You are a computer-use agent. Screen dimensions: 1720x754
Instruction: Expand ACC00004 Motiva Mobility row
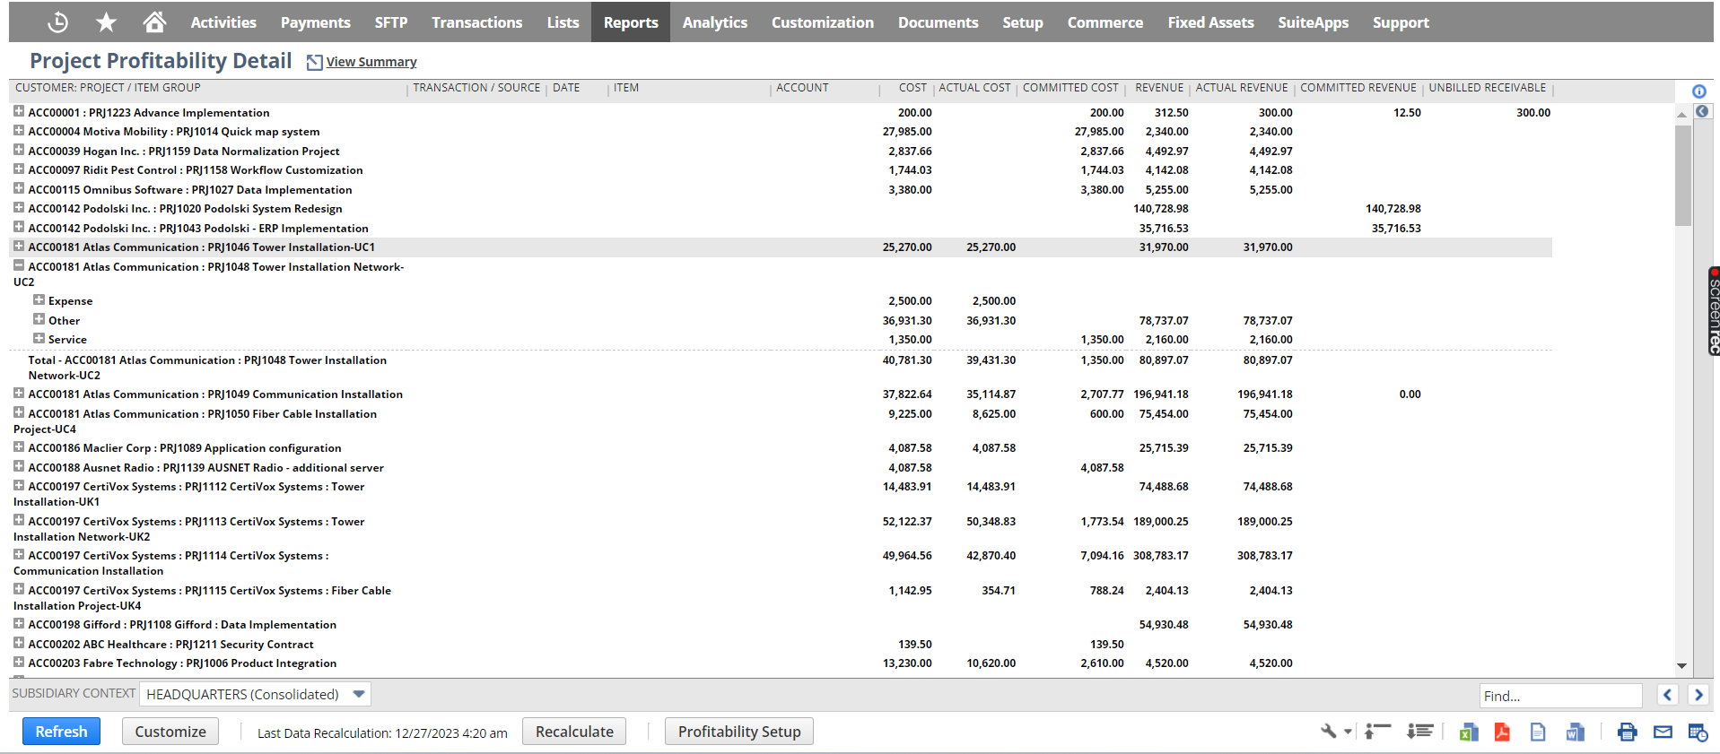[19, 130]
